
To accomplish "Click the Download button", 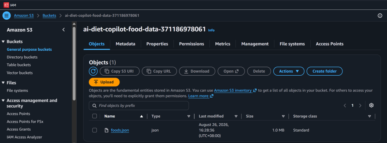I will click(x=197, y=71).
